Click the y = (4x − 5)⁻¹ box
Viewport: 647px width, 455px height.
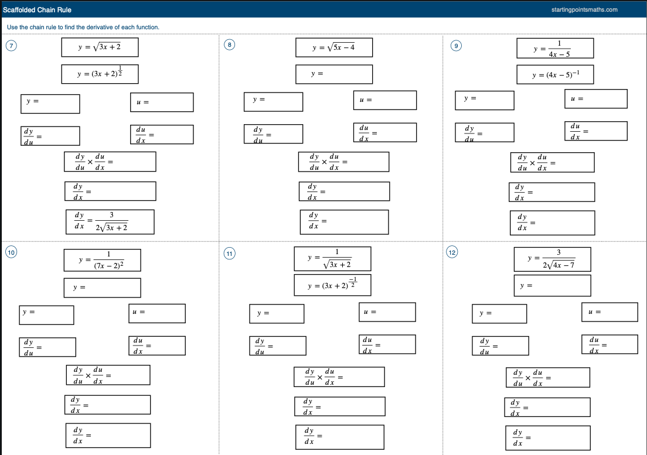[555, 75]
